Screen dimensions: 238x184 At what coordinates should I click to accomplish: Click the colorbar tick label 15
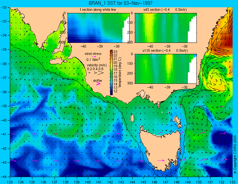116,80
